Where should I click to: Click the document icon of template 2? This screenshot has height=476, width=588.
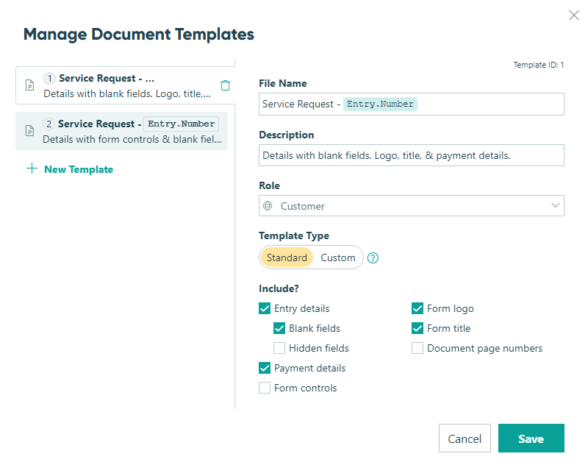click(29, 131)
